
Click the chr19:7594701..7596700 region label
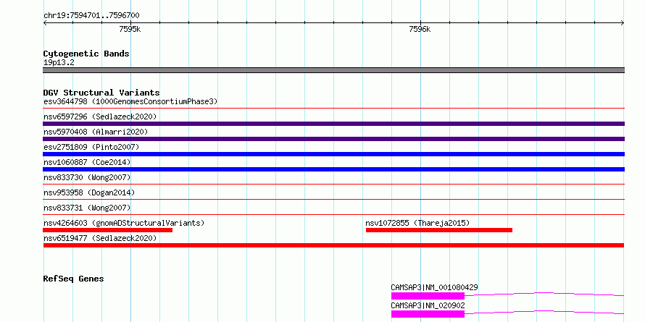point(91,16)
